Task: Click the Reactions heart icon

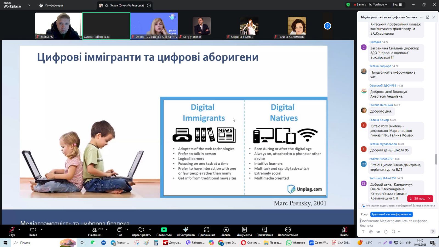Action: [x=141, y=230]
